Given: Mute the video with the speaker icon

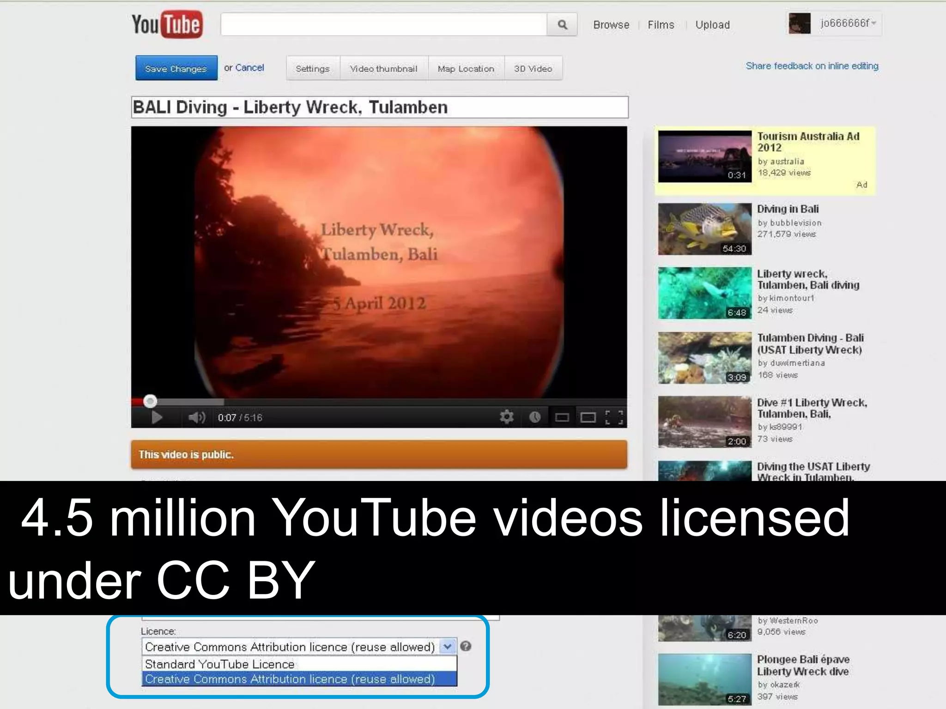Looking at the screenshot, I should [x=197, y=418].
